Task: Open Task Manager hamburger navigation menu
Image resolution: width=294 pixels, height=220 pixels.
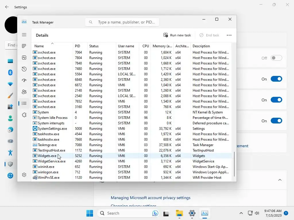Action: [24, 35]
